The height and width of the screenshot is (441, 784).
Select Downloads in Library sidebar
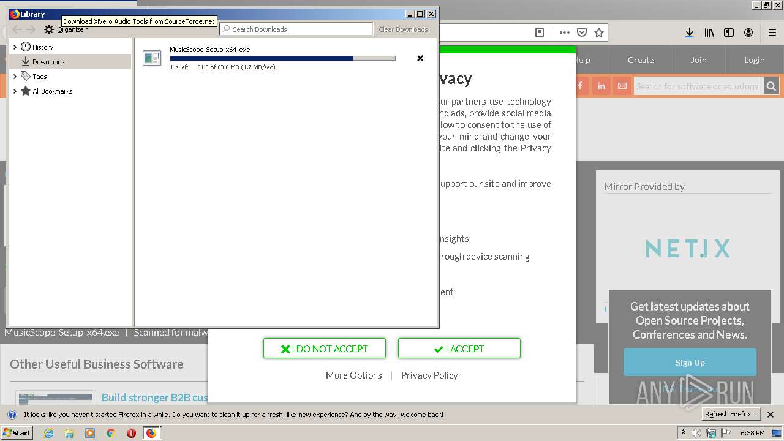click(48, 62)
